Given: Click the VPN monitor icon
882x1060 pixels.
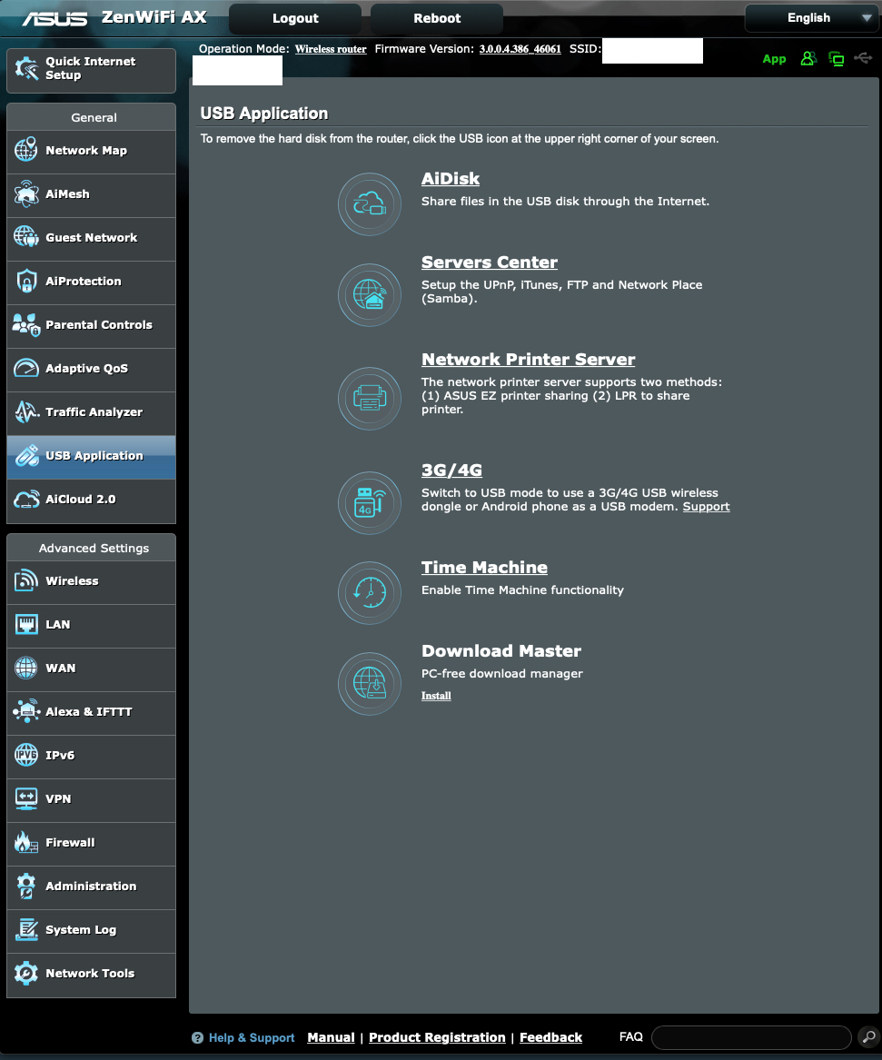Looking at the screenshot, I should (x=26, y=799).
